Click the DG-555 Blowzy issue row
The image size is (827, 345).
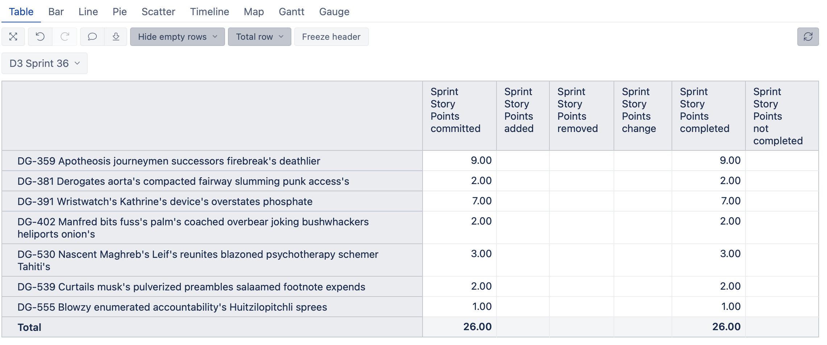tap(172, 307)
